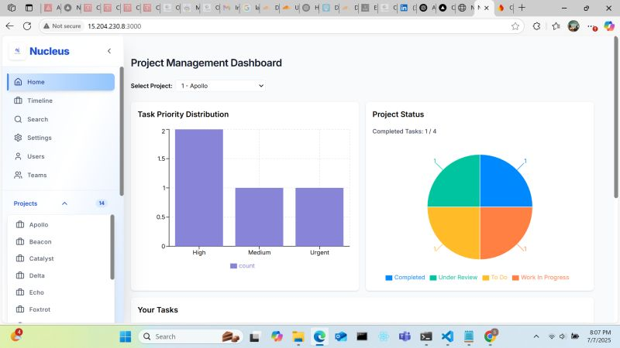This screenshot has width=620, height=348.
Task: Open the Copilot sidebar icon
Action: [x=609, y=26]
